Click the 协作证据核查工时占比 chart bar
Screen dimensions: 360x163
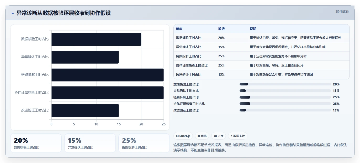[x=108, y=93]
